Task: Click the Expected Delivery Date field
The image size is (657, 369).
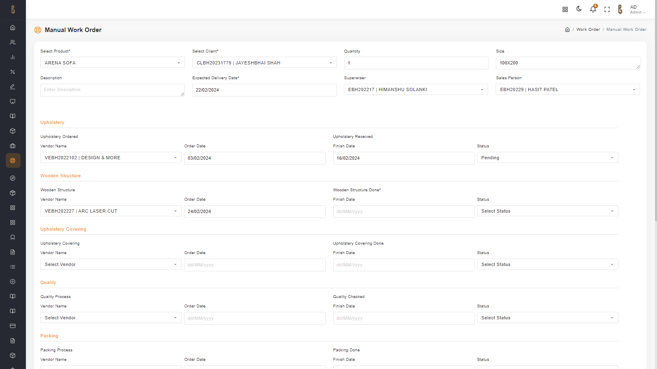Action: pos(264,90)
